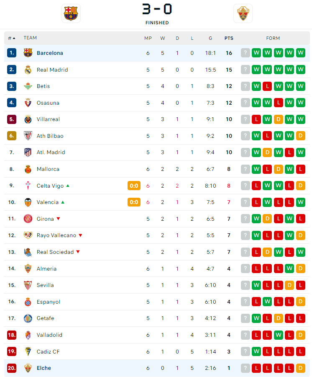Click the Elche crest in match header
Image resolution: width=312 pixels, height=377 pixels.
pyautogui.click(x=243, y=13)
